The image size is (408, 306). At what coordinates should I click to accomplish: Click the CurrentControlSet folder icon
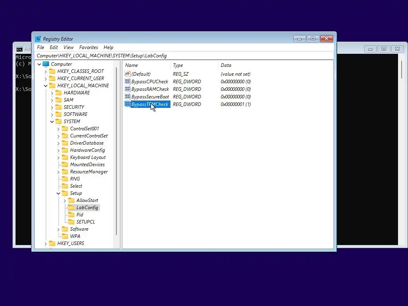(x=65, y=136)
